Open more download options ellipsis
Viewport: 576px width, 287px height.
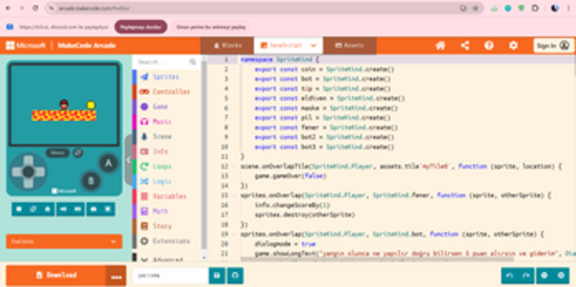pos(117,275)
